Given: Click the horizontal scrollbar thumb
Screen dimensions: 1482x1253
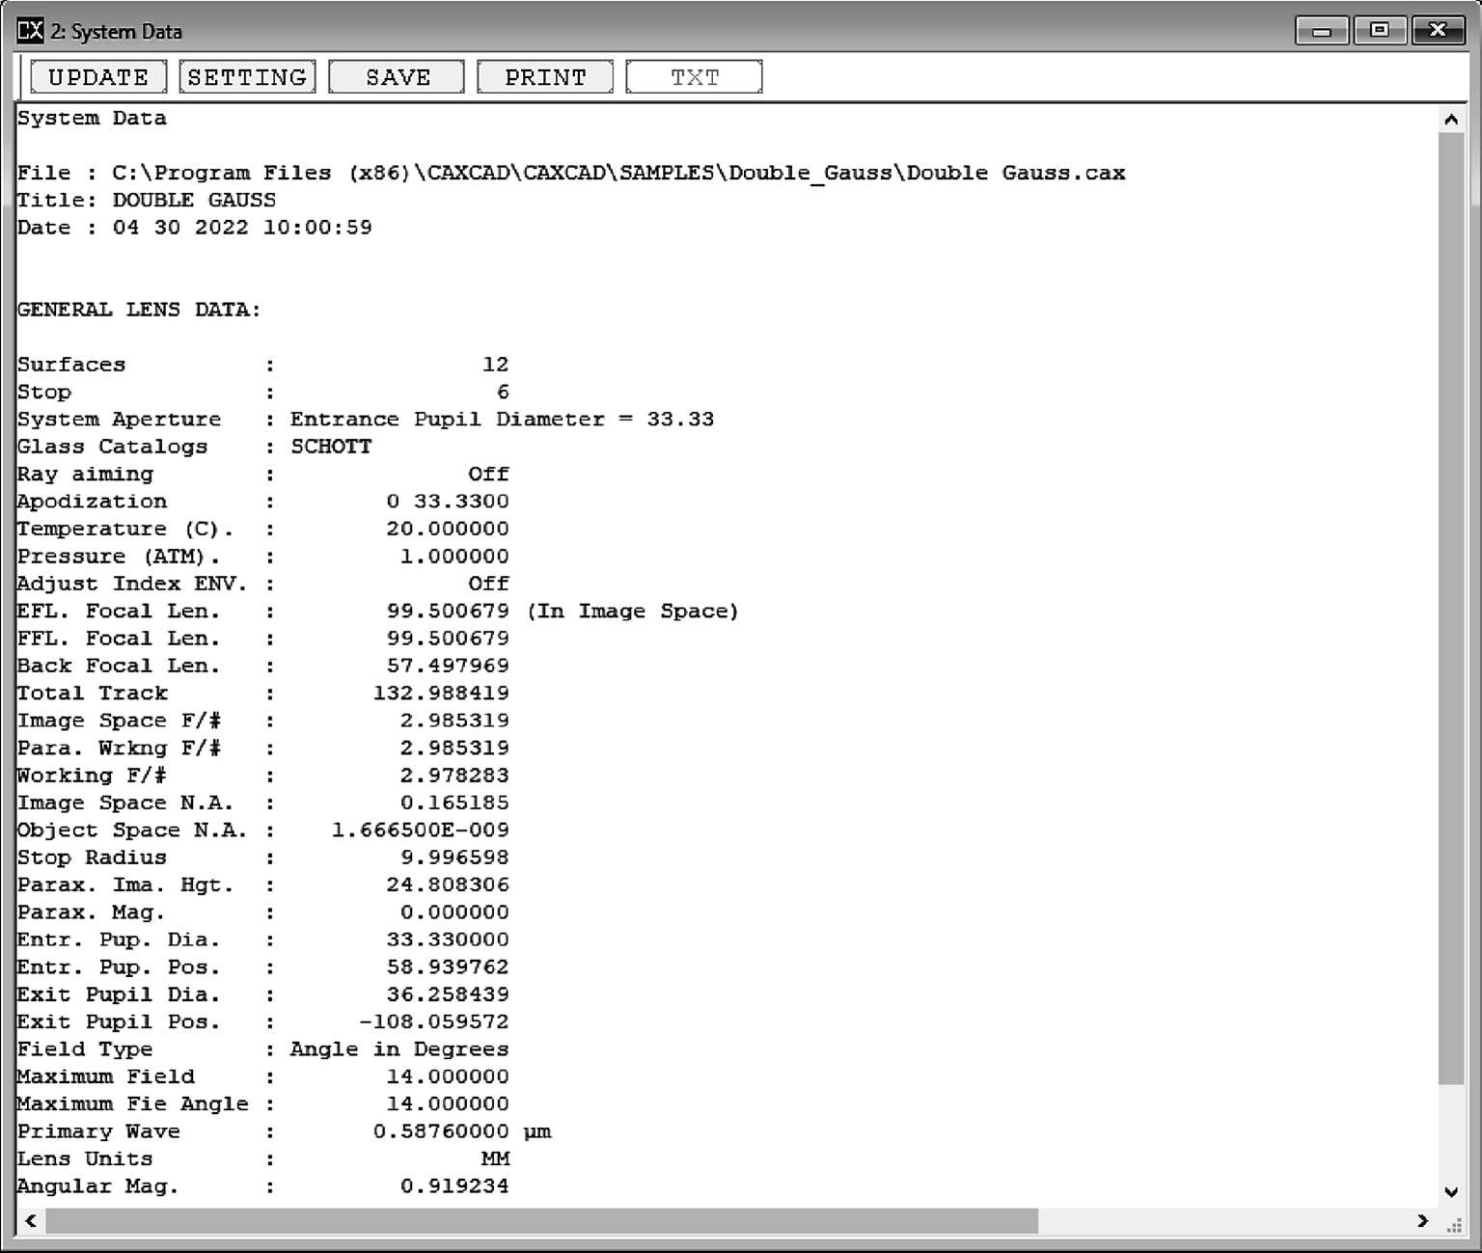Looking at the screenshot, I should tap(540, 1221).
